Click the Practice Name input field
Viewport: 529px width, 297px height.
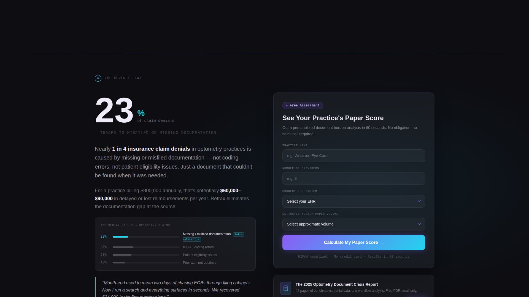pos(353,156)
